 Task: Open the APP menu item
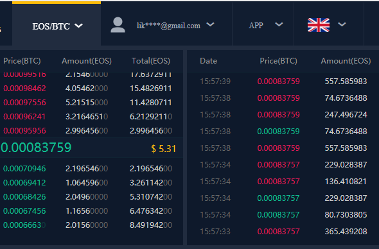point(256,26)
